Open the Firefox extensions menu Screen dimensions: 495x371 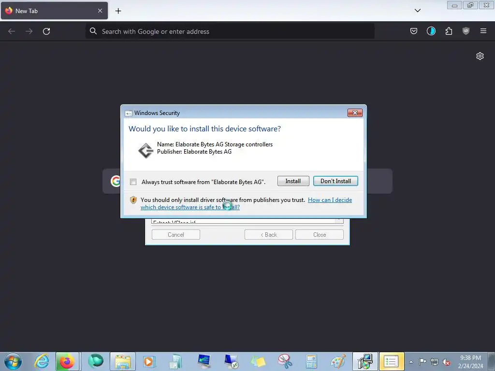tap(449, 31)
